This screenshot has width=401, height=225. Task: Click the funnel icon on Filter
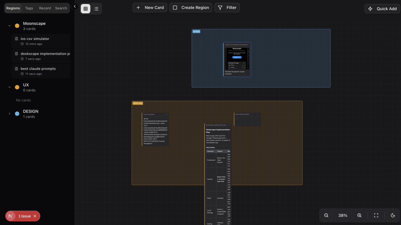(220, 7)
